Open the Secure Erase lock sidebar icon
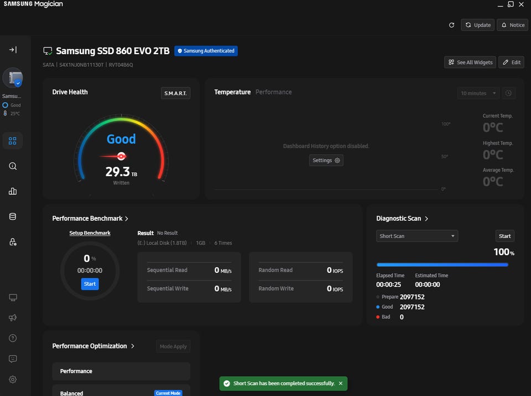The image size is (531, 396). (13, 242)
